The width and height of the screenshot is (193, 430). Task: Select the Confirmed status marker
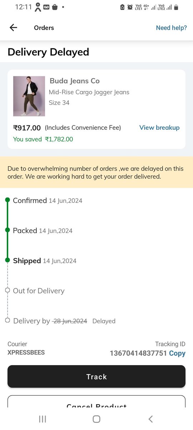(8, 200)
